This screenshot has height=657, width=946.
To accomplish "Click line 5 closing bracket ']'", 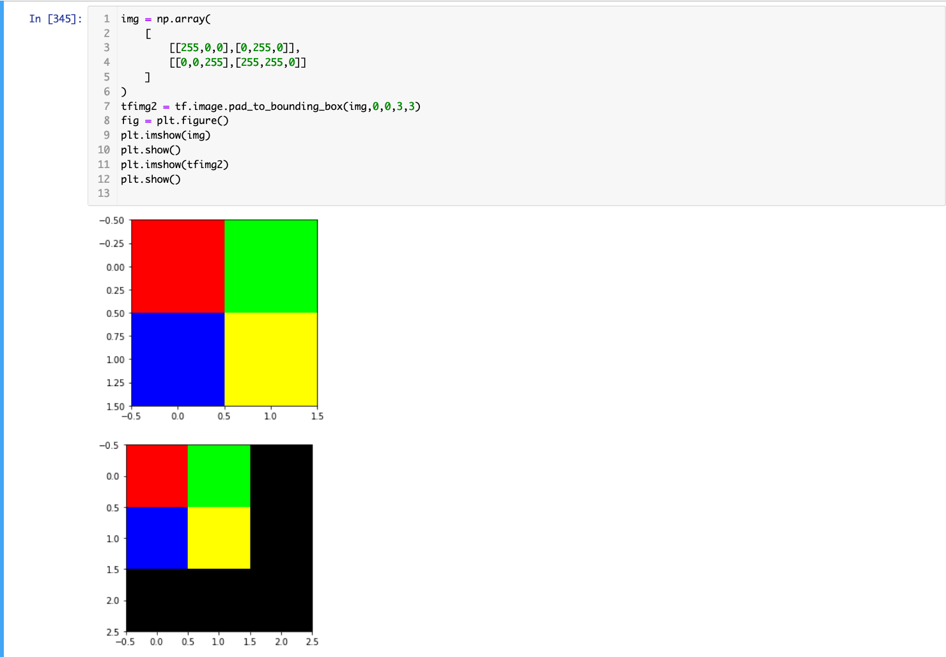I will 148,77.
